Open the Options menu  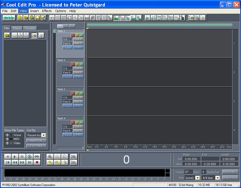click(61, 11)
